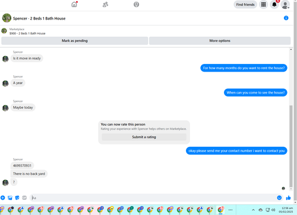Show hidden system tray icons chevron
This screenshot has height=215, width=297.
pyautogui.click(x=253, y=210)
